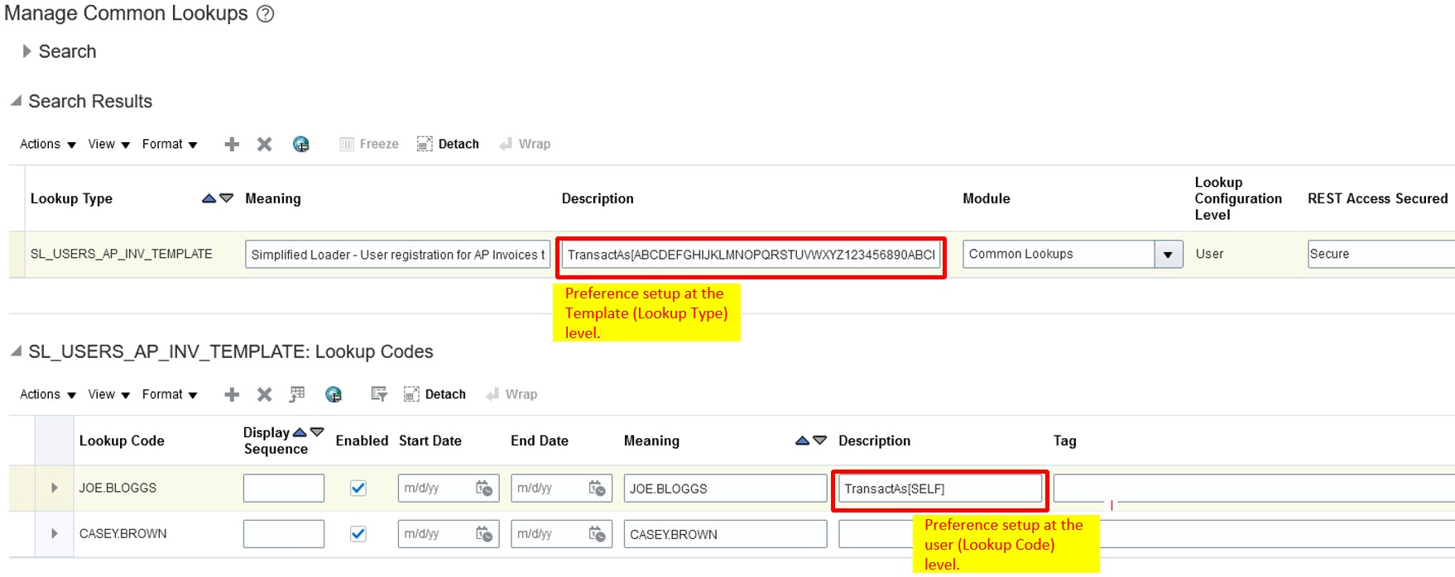This screenshot has width=1455, height=577.
Task: Sort Lookup Type column descending
Action: (226, 198)
